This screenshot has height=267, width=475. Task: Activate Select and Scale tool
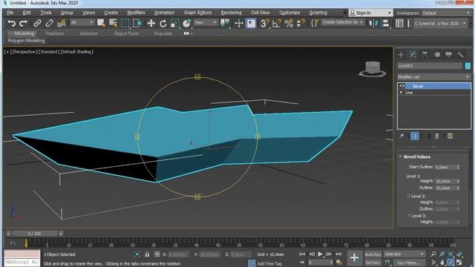175,23
